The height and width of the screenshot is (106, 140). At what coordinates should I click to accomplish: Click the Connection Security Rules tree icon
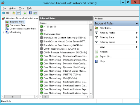(x=7, y=29)
